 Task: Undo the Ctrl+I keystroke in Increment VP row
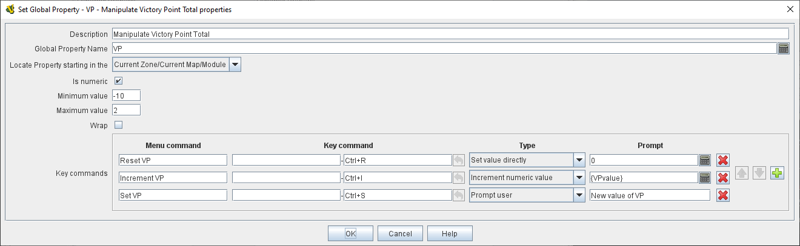click(459, 178)
